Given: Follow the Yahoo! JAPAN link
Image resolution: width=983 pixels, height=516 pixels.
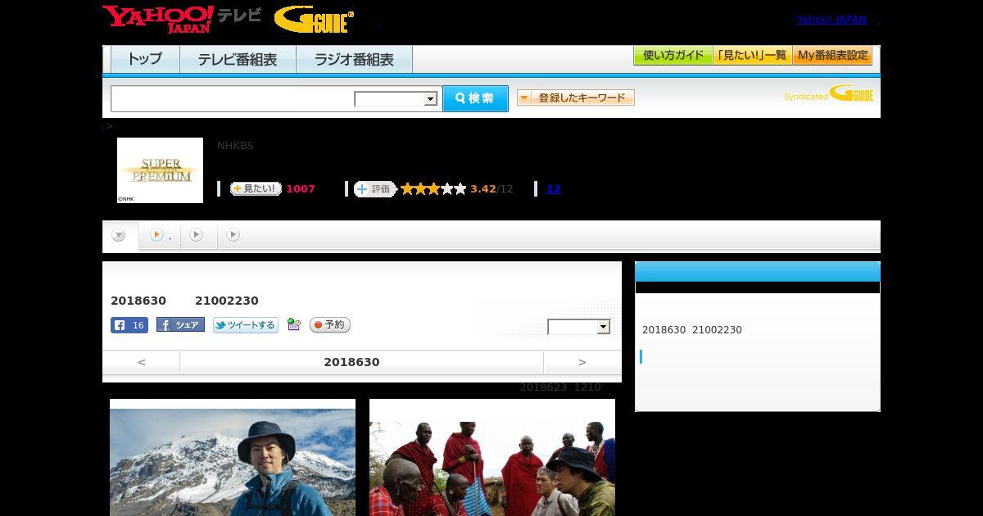Looking at the screenshot, I should (831, 20).
